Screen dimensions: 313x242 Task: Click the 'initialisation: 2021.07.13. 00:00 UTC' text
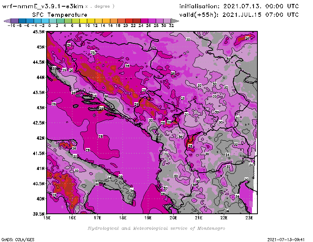click(239, 6)
